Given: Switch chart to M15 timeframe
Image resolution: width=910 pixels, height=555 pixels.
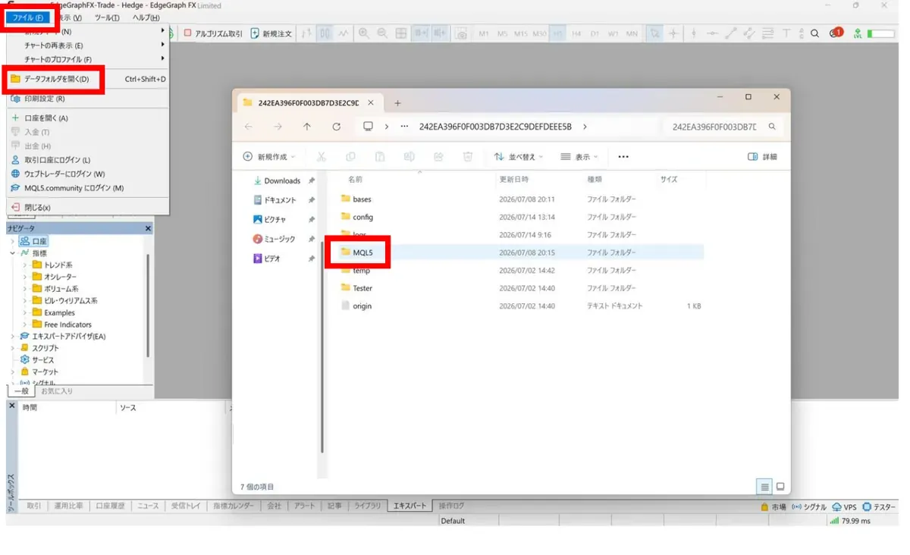Looking at the screenshot, I should pos(521,33).
